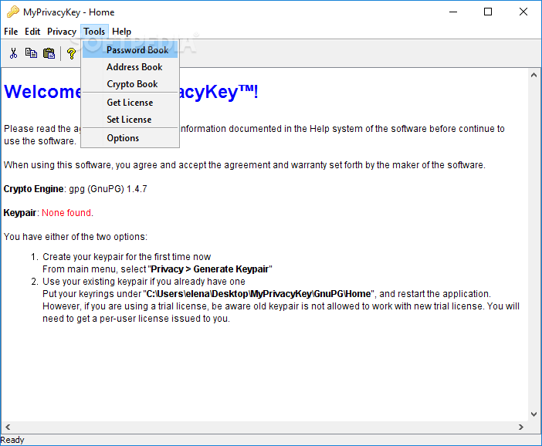This screenshot has height=446, width=542.
Task: Open the Edit menu
Action: tap(32, 32)
